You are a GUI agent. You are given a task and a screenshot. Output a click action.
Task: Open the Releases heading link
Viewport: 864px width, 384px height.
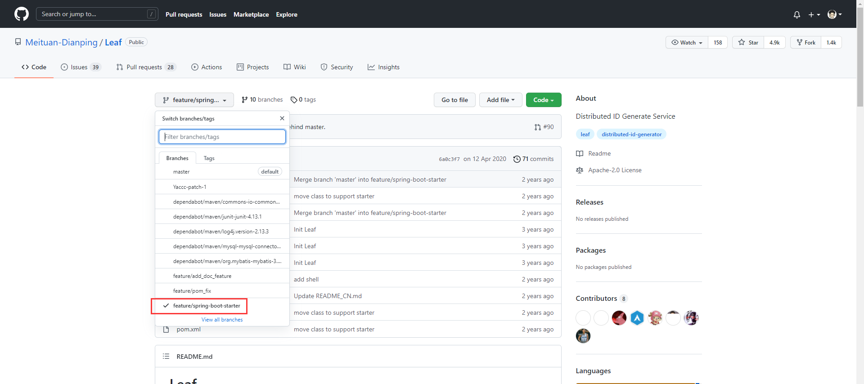(589, 202)
